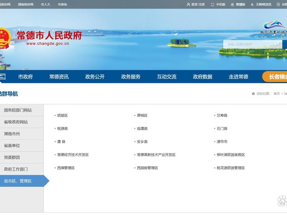Open the 鼎城区 link
The width and height of the screenshot is (287, 215).
(x=142, y=115)
